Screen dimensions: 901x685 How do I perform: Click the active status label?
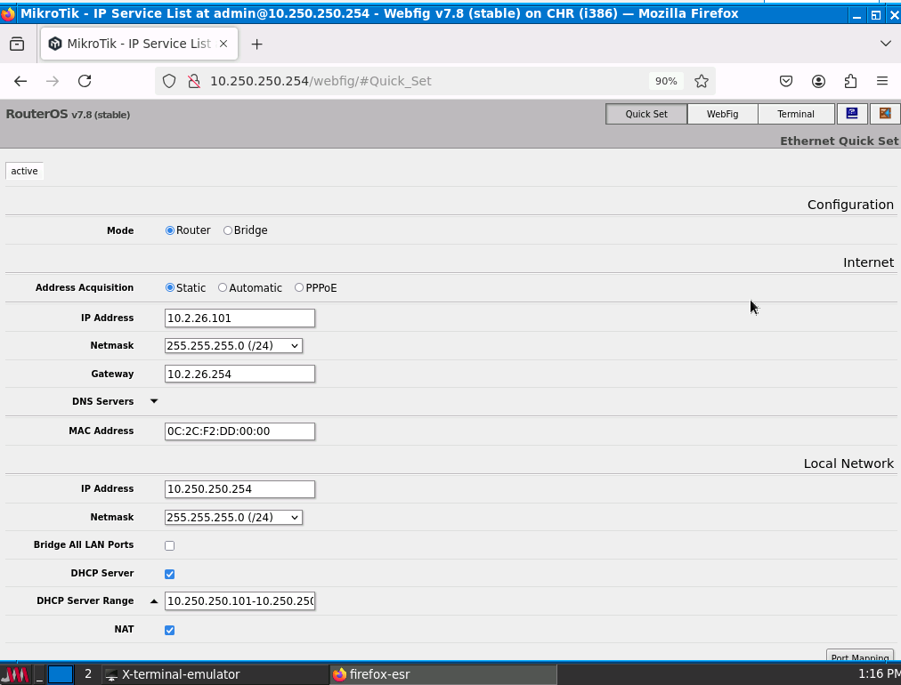pos(24,171)
